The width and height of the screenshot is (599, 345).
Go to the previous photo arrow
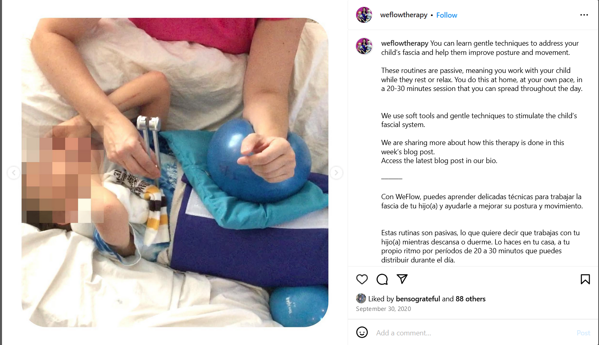(14, 173)
